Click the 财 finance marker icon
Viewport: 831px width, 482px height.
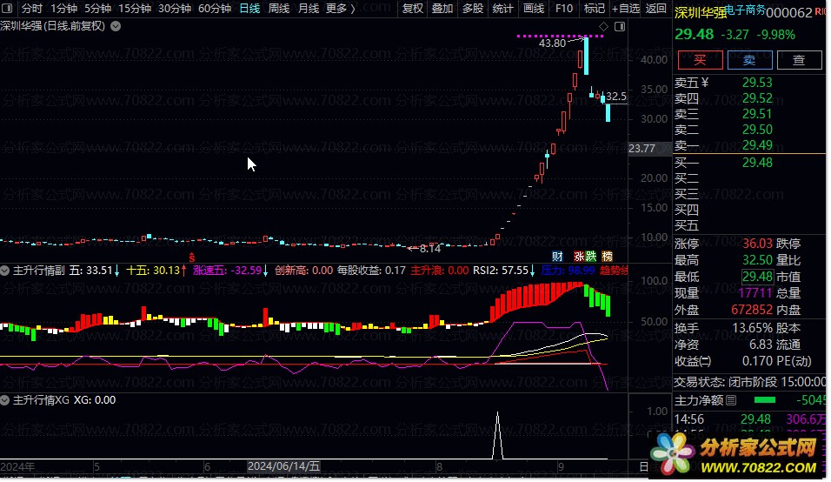(x=557, y=257)
